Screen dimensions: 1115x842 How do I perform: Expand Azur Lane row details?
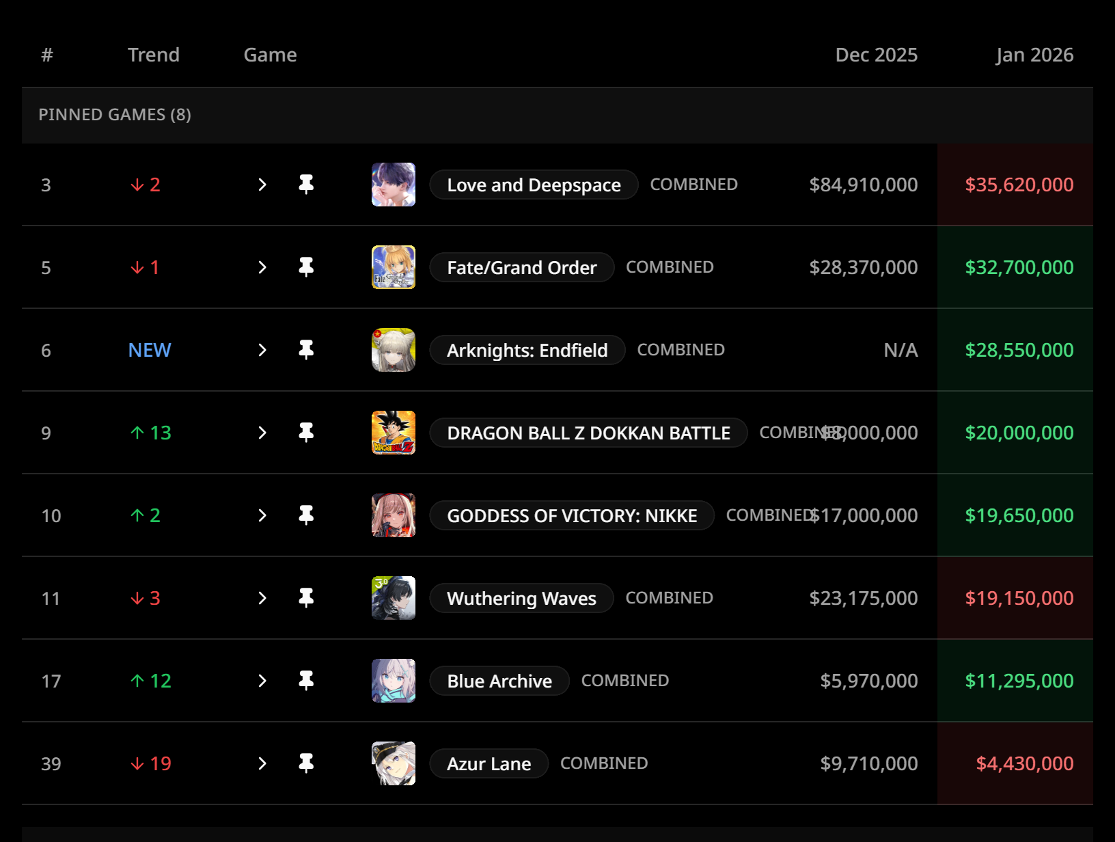click(x=262, y=763)
